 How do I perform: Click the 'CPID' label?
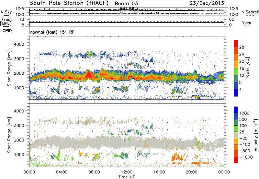(x=7, y=31)
